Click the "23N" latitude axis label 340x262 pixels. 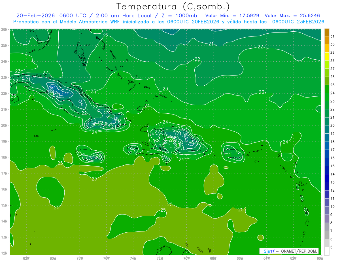(x=4, y=77)
